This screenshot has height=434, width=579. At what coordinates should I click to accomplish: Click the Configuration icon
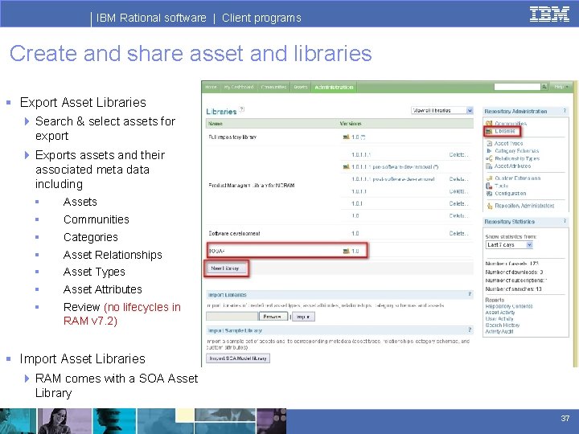[489, 194]
